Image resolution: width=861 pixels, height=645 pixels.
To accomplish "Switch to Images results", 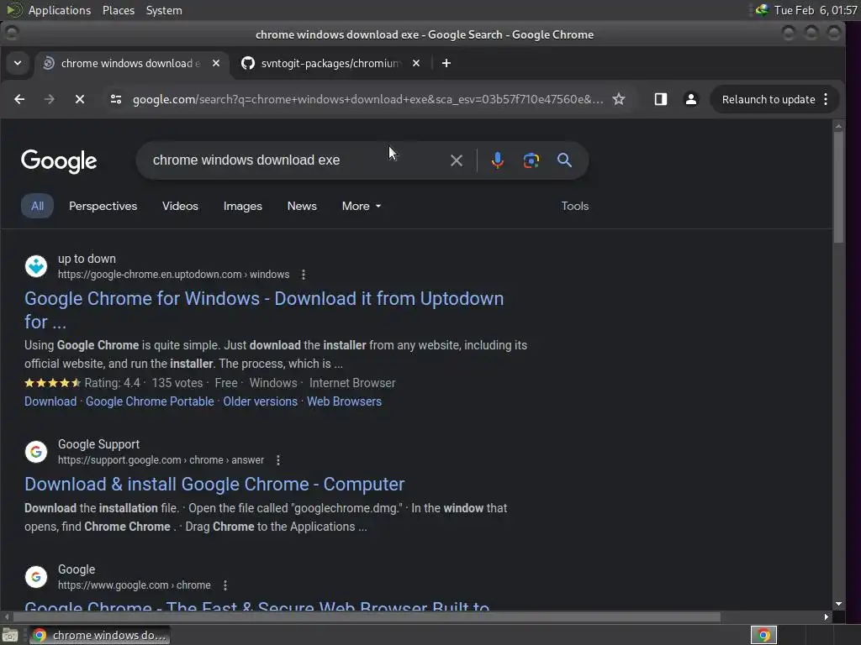I will [243, 207].
